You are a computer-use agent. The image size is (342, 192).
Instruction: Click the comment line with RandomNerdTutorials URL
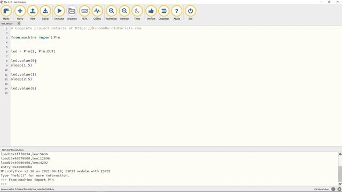(x=76, y=28)
